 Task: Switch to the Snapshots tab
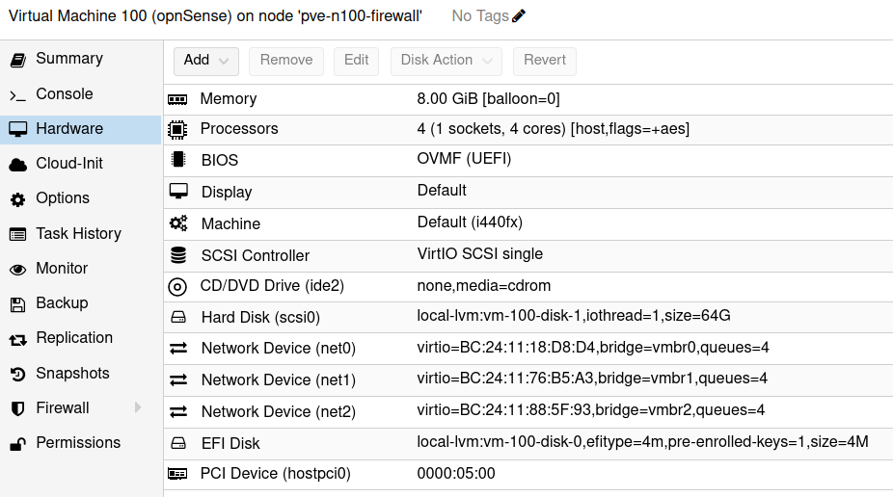(x=72, y=374)
